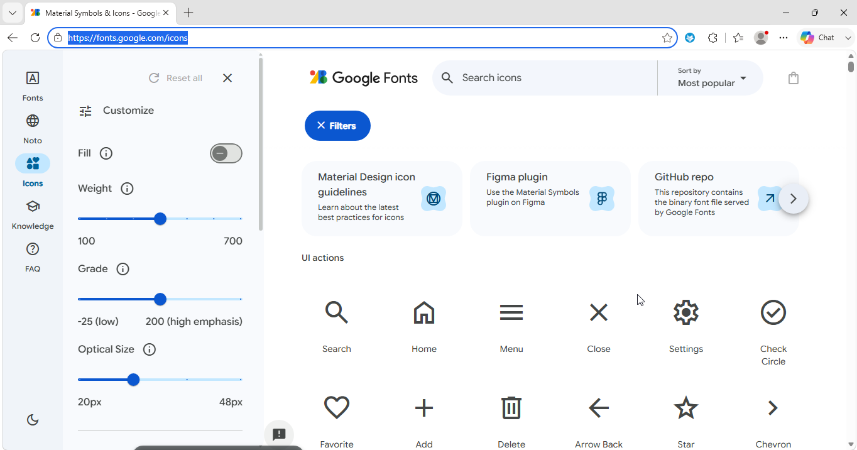The image size is (857, 450).
Task: Click the Google Fonts logo
Action: click(x=364, y=78)
